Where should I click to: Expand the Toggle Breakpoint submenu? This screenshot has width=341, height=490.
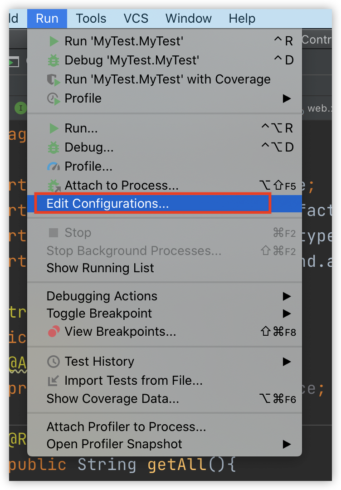point(287,314)
